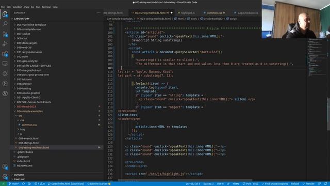Image resolution: width=330 pixels, height=186 pixels.
Task: Switch to the 003-string-methods.html tab
Action: (152, 13)
